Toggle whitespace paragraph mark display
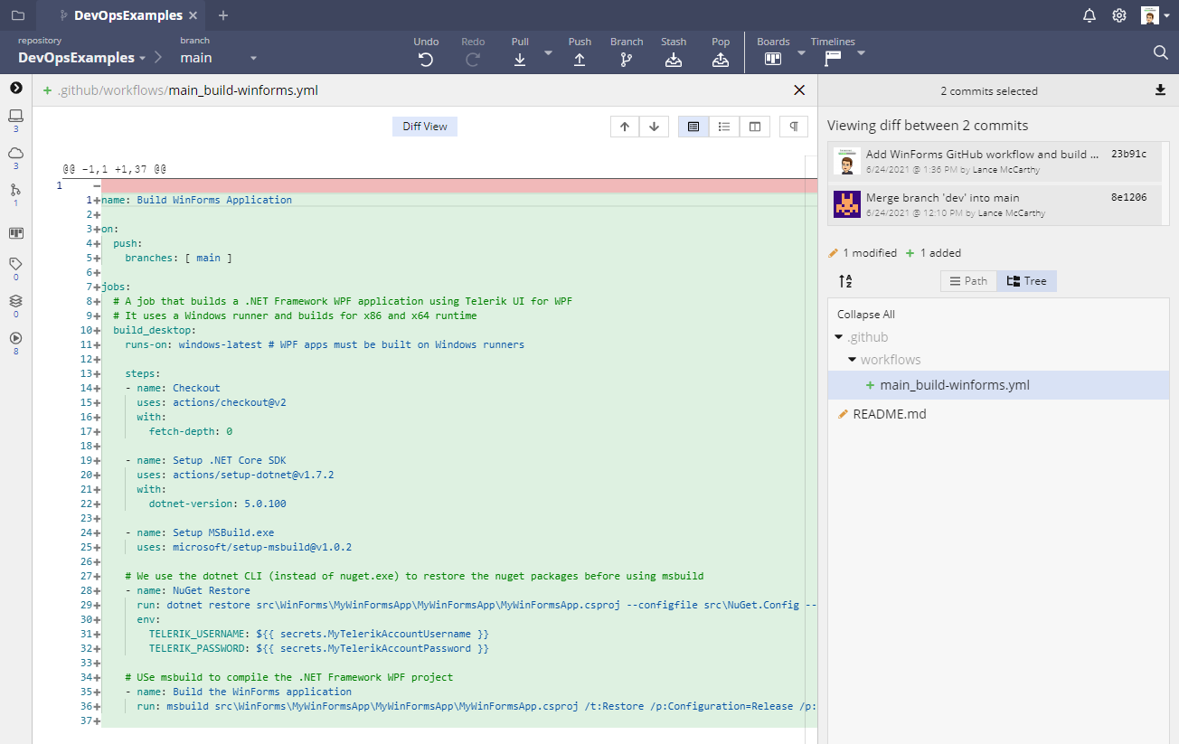 793,127
